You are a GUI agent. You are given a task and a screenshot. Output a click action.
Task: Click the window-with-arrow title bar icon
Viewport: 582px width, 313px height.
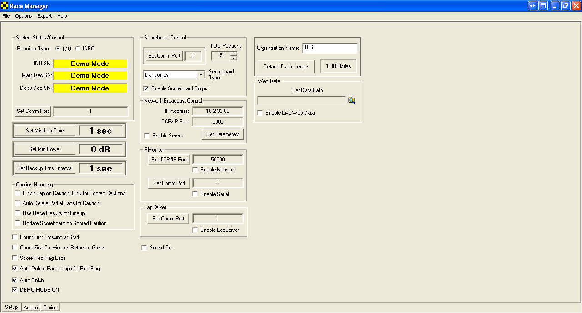click(543, 6)
